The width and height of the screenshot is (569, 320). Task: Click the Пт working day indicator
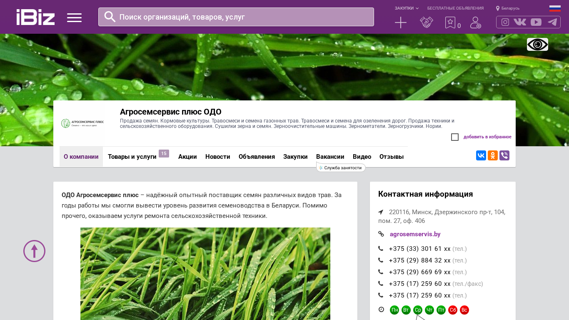tap(441, 310)
